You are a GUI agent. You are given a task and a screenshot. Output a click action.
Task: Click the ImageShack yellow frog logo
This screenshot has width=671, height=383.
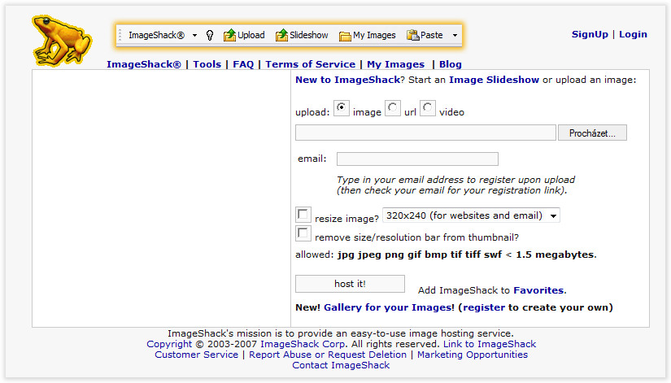(62, 41)
